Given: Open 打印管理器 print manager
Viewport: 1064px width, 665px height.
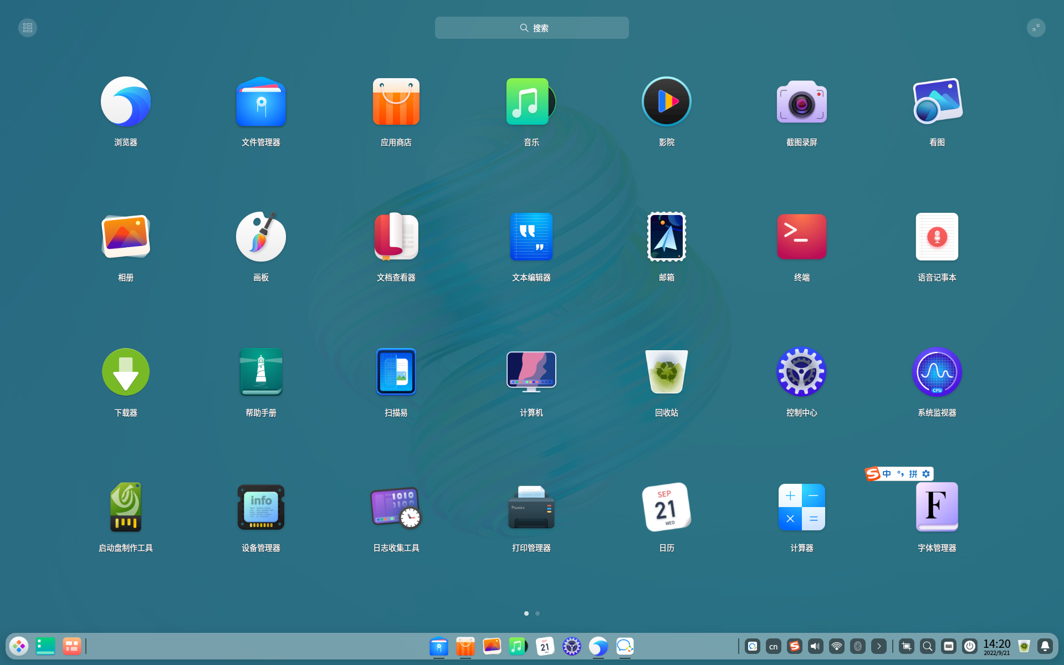Looking at the screenshot, I should 531,507.
